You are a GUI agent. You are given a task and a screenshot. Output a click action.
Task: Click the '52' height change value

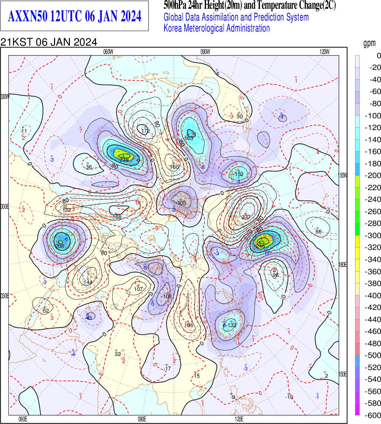(46, 311)
